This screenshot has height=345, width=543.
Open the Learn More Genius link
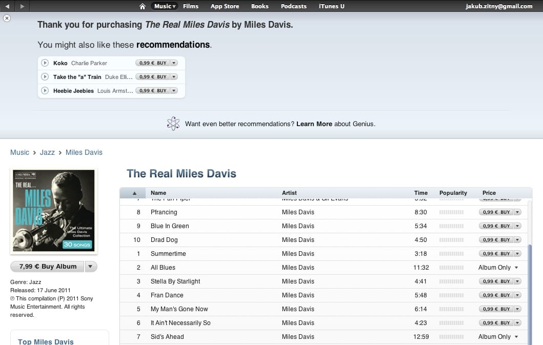[x=314, y=124]
